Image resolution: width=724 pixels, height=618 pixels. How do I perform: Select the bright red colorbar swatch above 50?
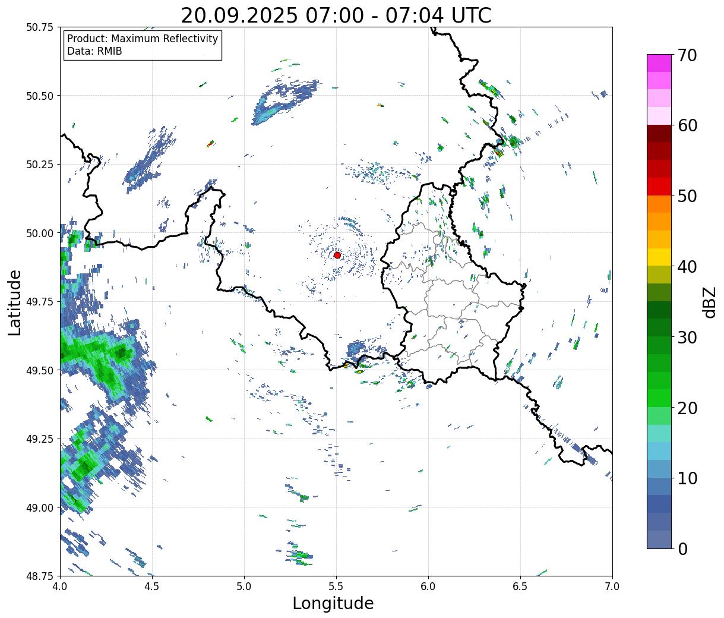(659, 186)
